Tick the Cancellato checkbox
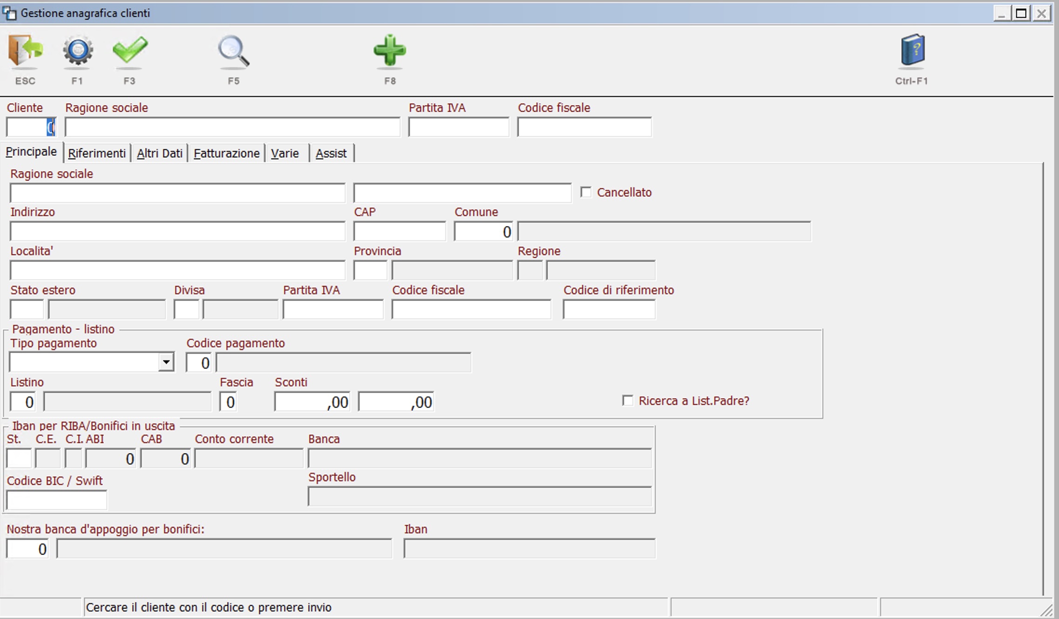Screen dimensions: 1059x619 point(586,192)
